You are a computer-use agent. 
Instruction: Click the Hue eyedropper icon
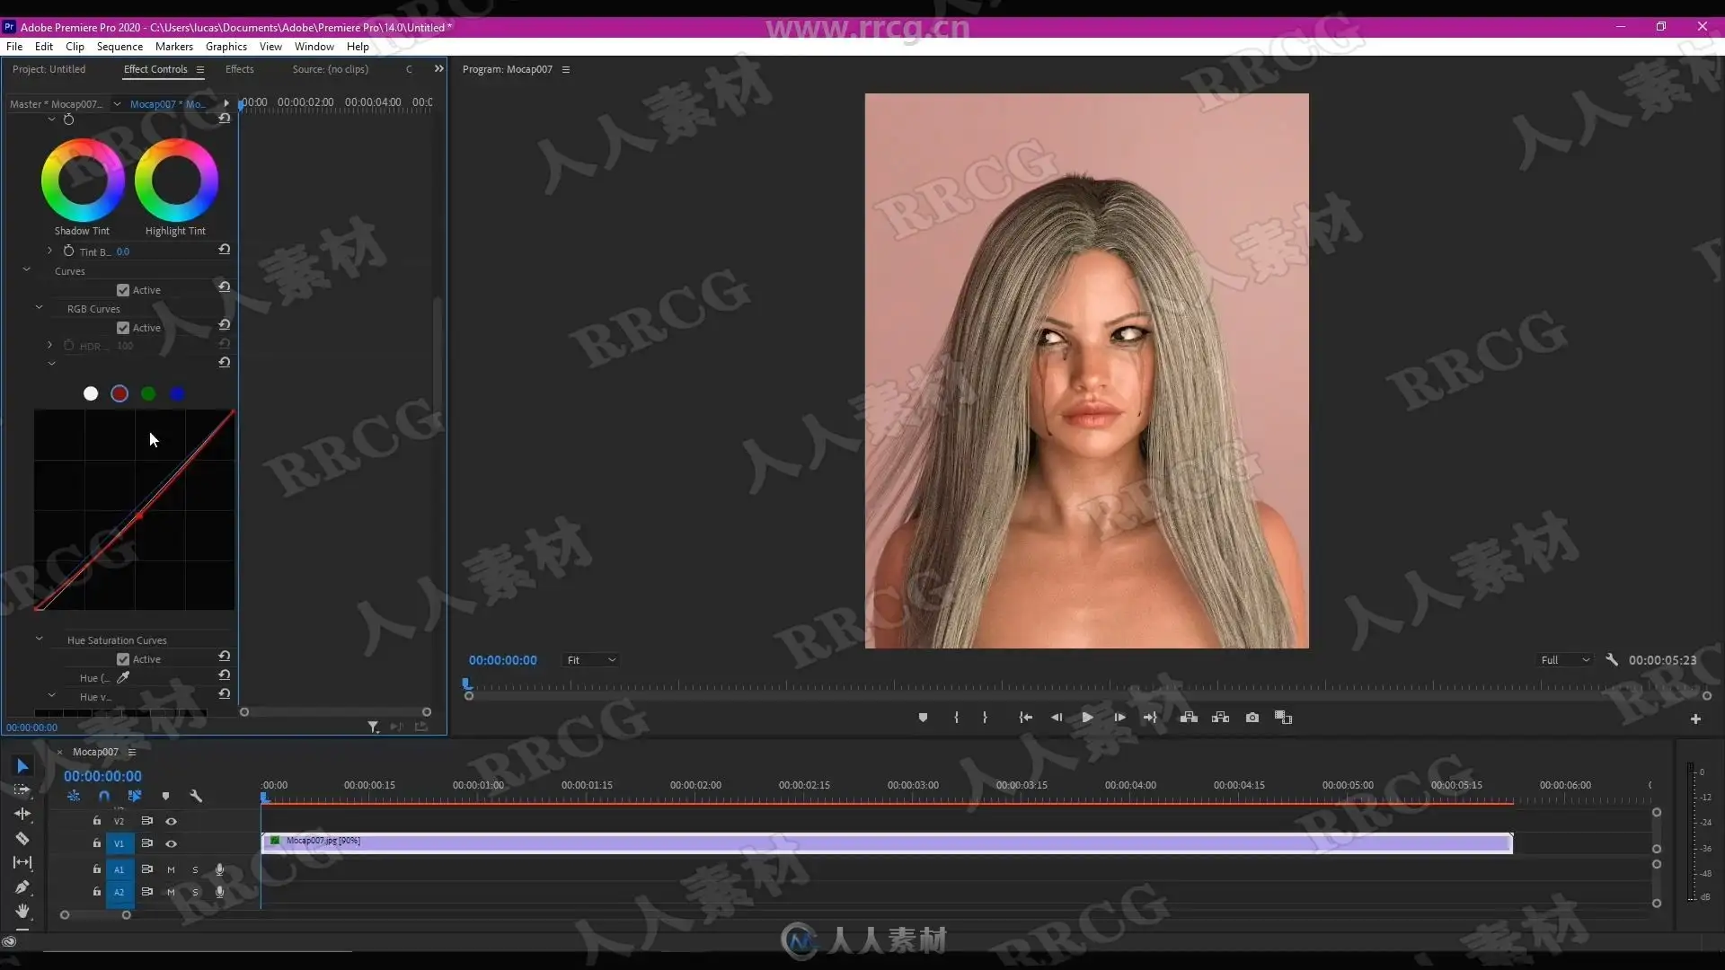tap(124, 677)
